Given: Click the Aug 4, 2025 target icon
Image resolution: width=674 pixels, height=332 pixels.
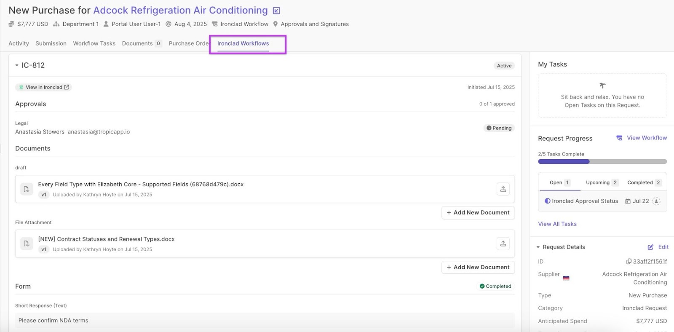Looking at the screenshot, I should pyautogui.click(x=168, y=24).
